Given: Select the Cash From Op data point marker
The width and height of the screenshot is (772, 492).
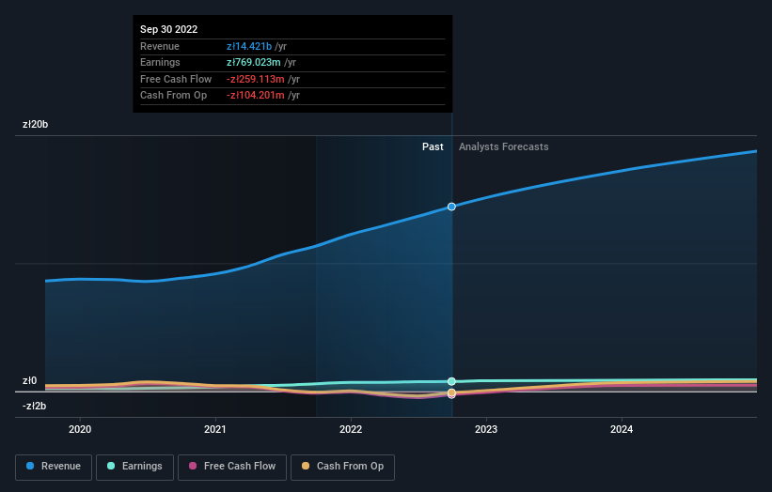Looking at the screenshot, I should [x=451, y=392].
